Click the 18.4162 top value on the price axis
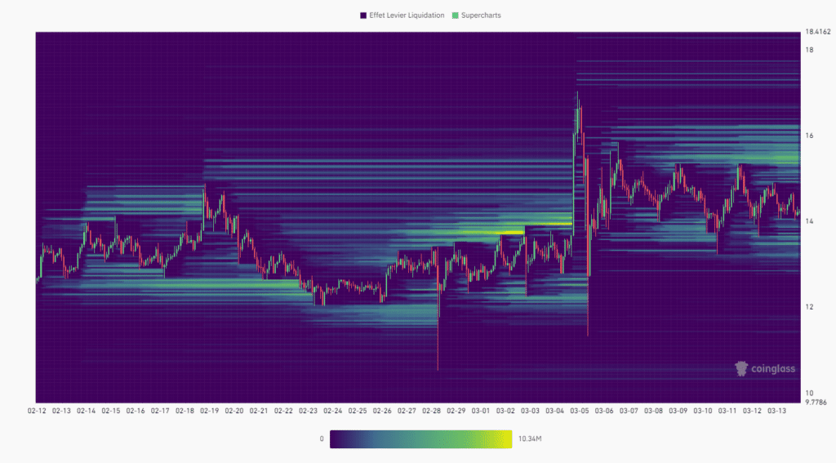This screenshot has width=836, height=463. click(x=819, y=32)
